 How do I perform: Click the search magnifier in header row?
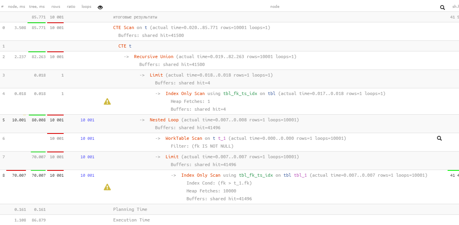click(442, 7)
